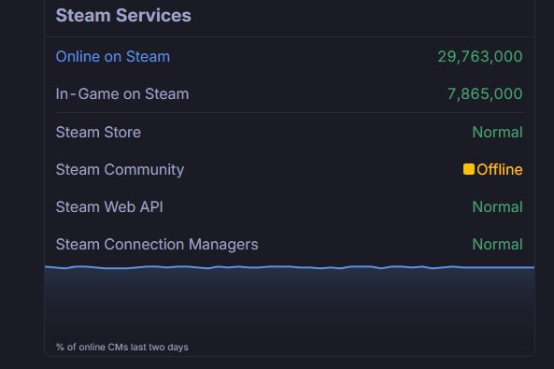Click the Steam Web API Normal status
The height and width of the screenshot is (369, 554).
click(497, 207)
